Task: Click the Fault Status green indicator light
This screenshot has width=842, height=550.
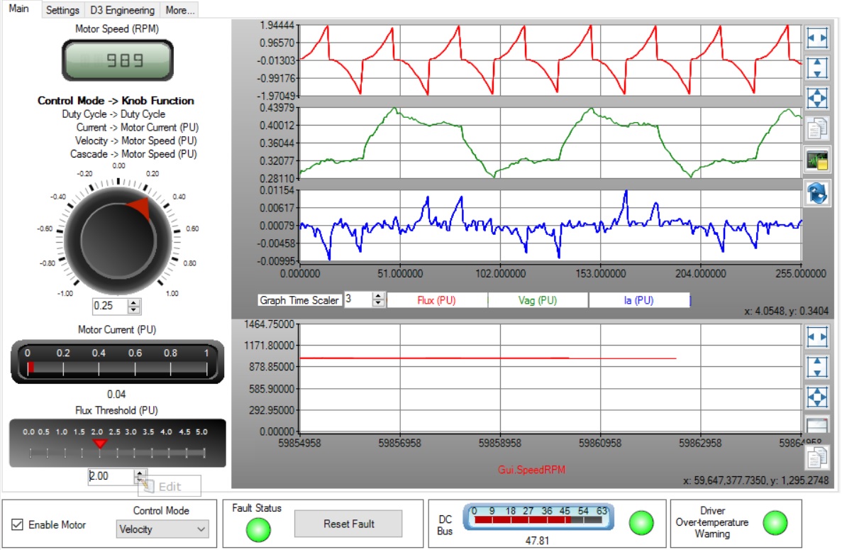Action: click(258, 529)
